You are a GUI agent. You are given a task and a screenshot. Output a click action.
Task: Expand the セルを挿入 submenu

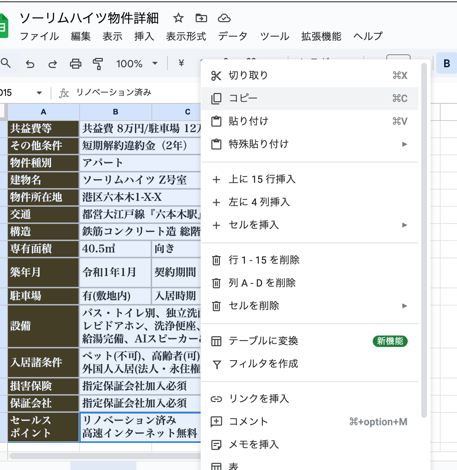click(x=404, y=225)
